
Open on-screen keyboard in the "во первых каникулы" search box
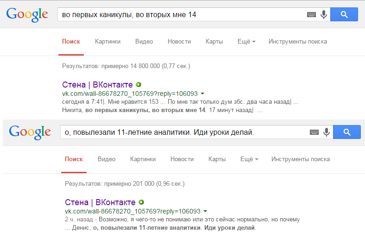(312, 15)
